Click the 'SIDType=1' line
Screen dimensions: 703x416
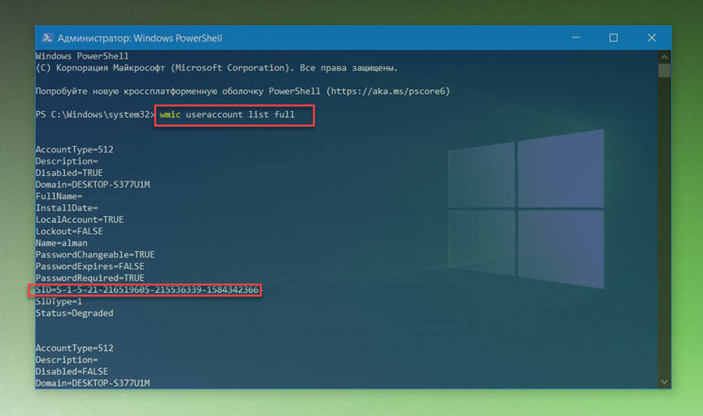click(59, 302)
